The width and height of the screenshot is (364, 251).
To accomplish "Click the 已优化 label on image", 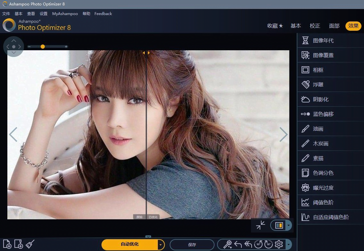I will (153, 217).
